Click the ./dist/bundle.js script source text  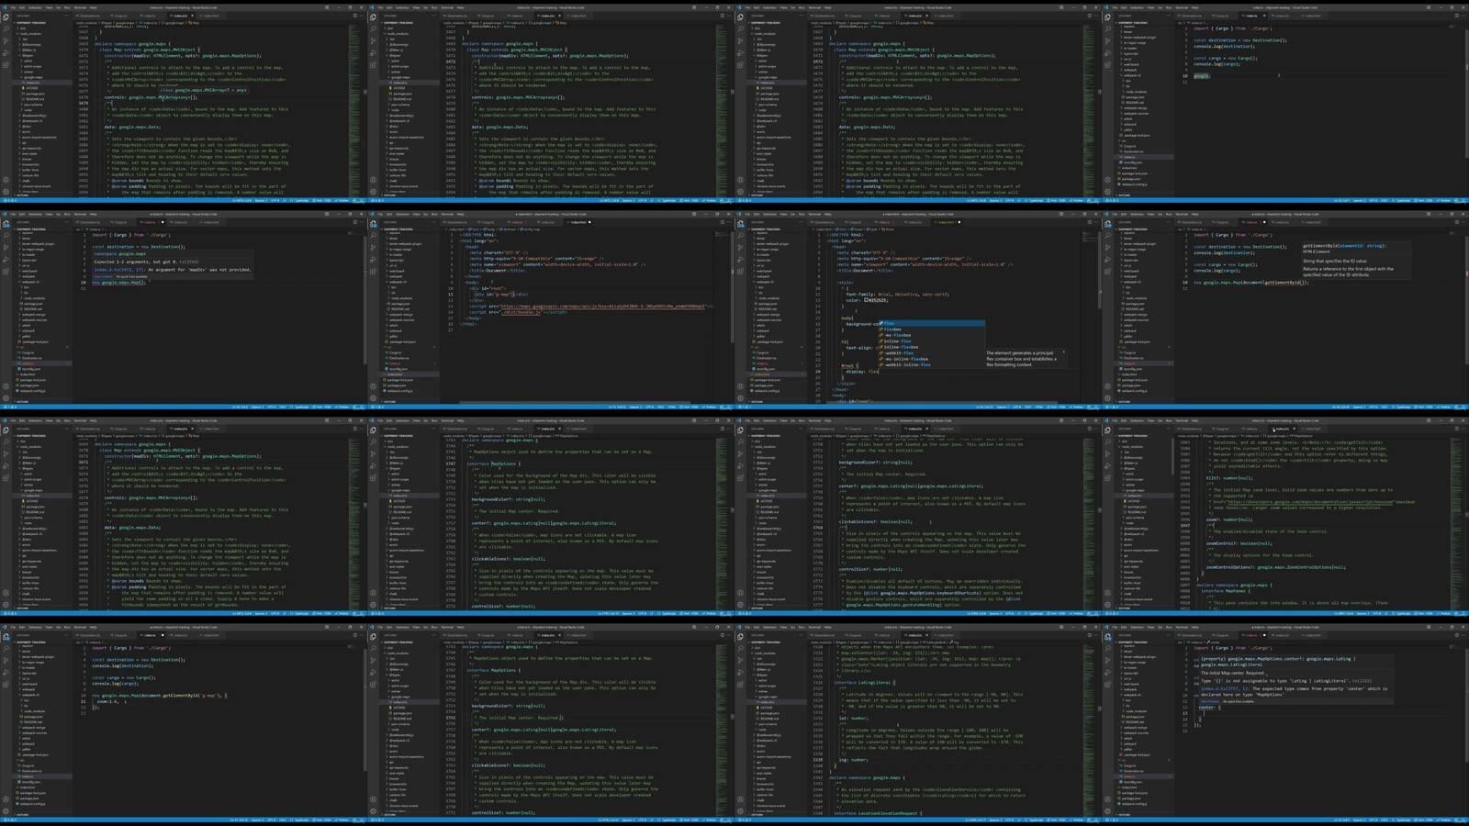[x=521, y=312]
